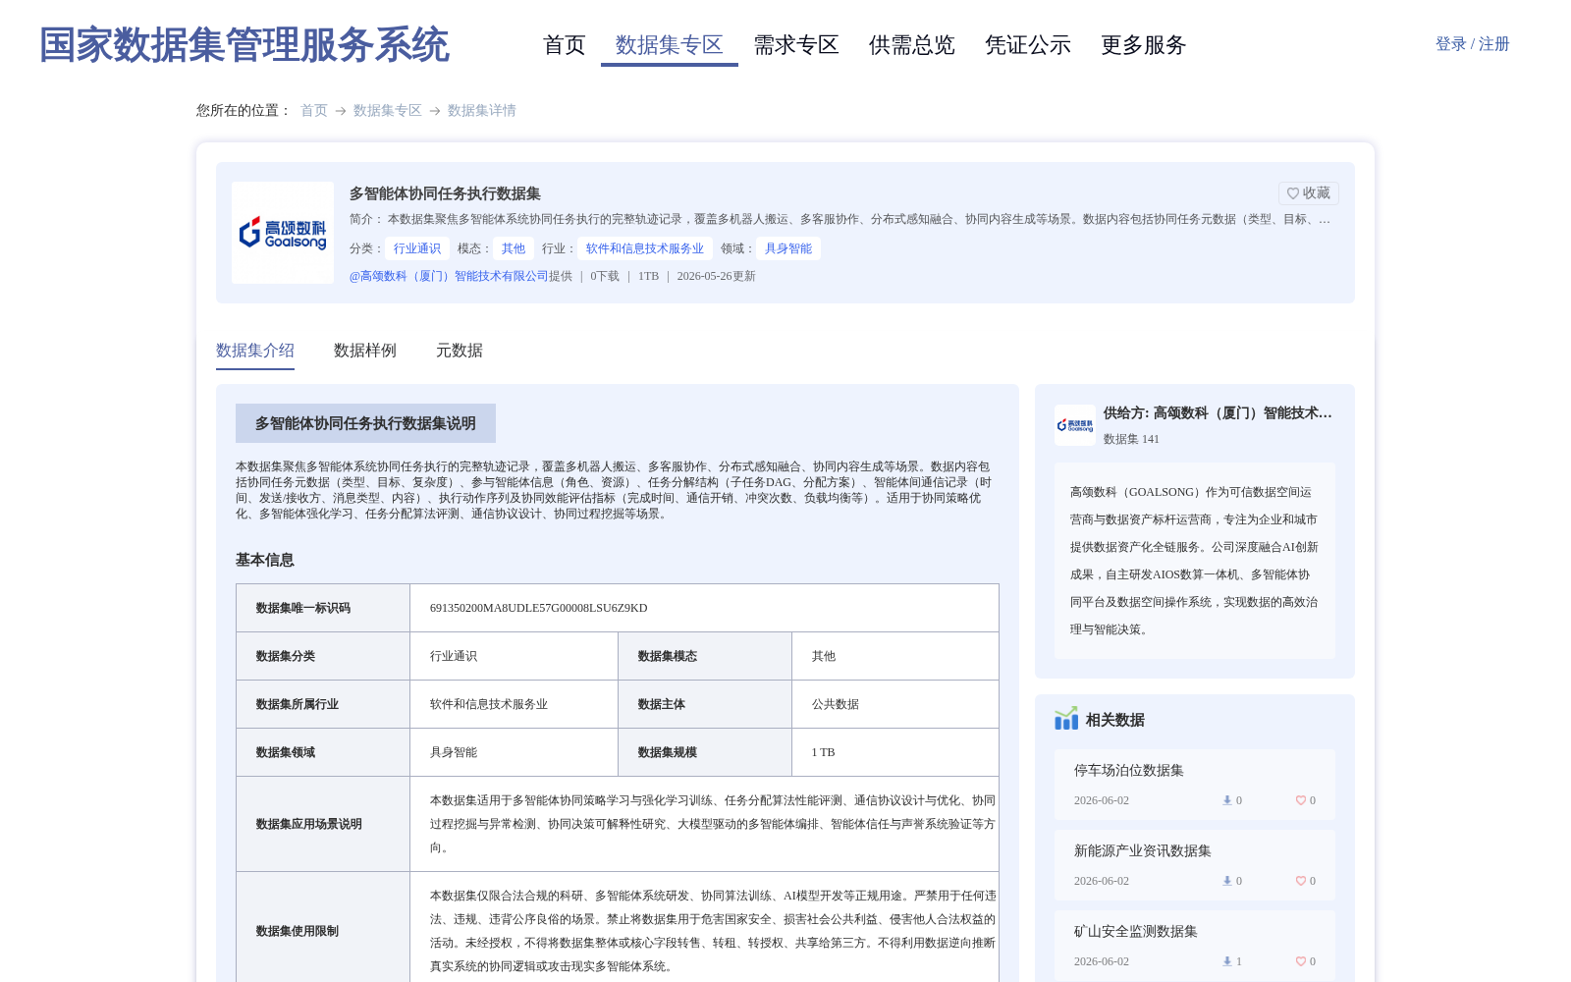Click the 行业通识 category tag
This screenshot has height=982, width=1571.
417,248
